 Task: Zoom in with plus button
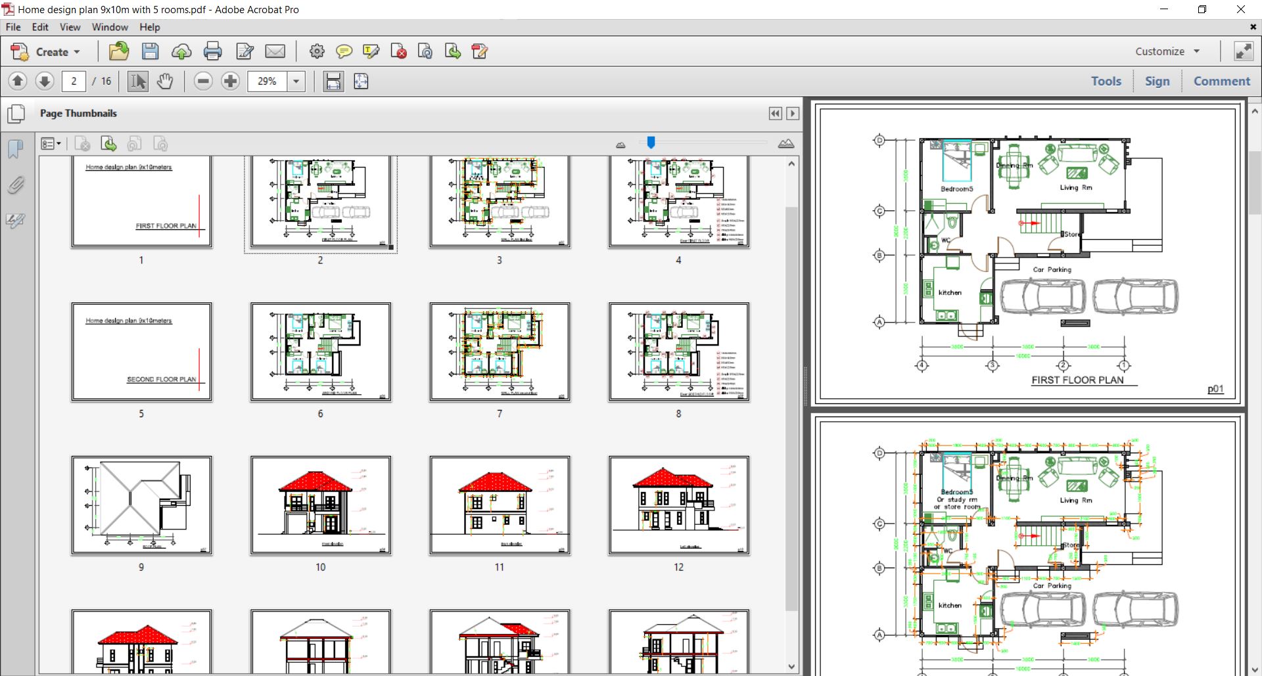[230, 81]
